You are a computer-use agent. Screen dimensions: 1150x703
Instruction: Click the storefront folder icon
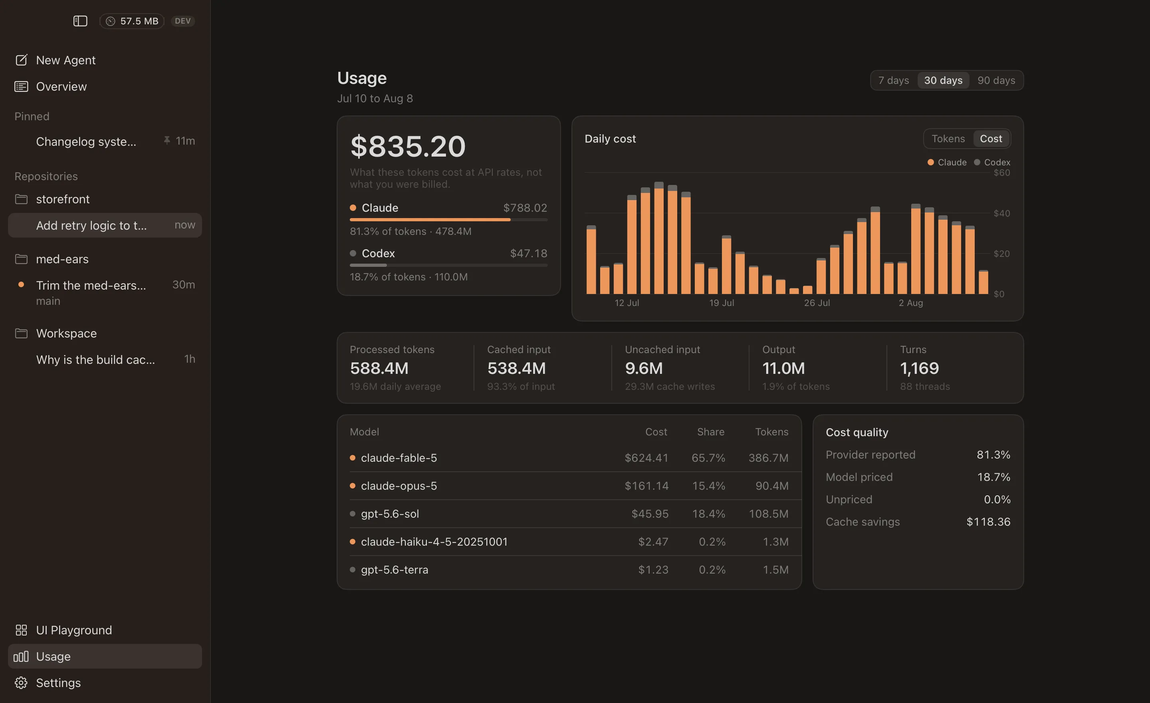(x=21, y=199)
